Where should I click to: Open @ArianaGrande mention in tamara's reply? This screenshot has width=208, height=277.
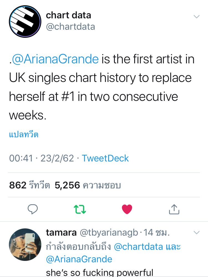[x=79, y=259]
